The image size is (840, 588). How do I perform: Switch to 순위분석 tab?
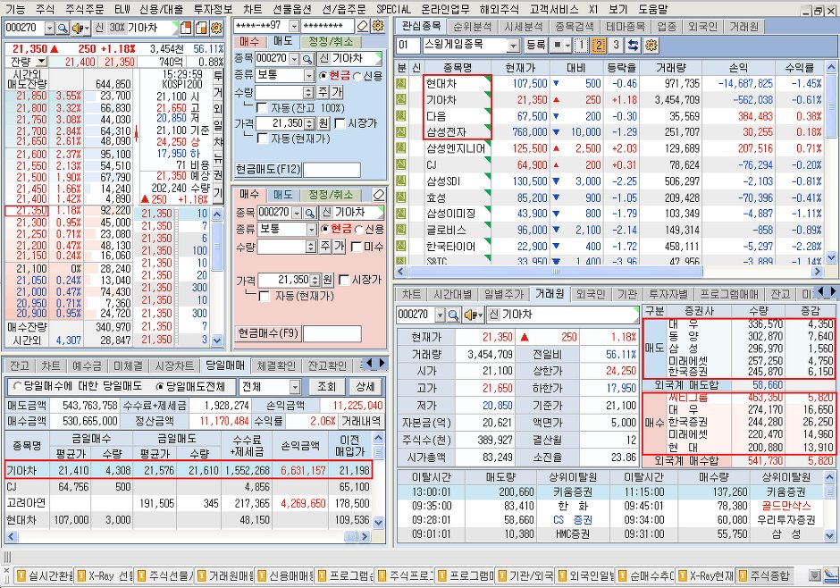[x=472, y=26]
